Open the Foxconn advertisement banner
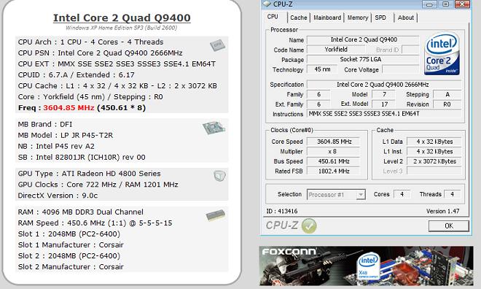The image size is (481, 289). point(366,266)
